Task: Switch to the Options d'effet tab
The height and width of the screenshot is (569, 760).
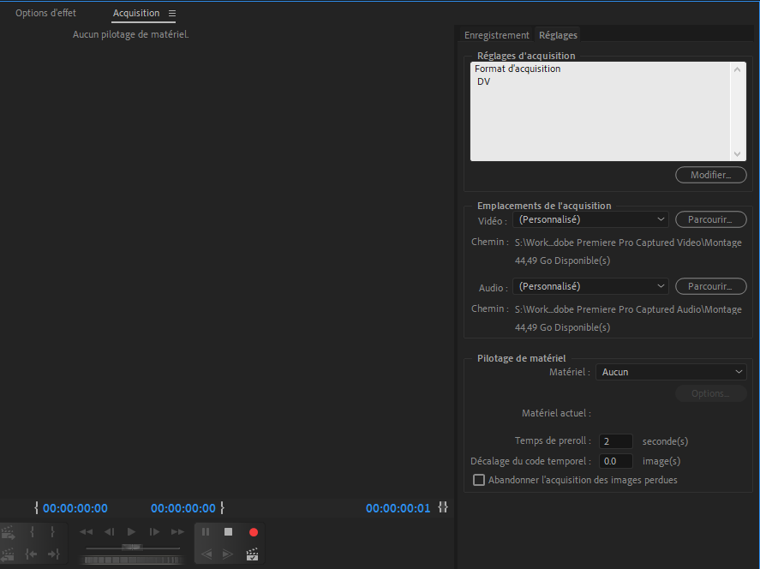Action: [x=45, y=14]
